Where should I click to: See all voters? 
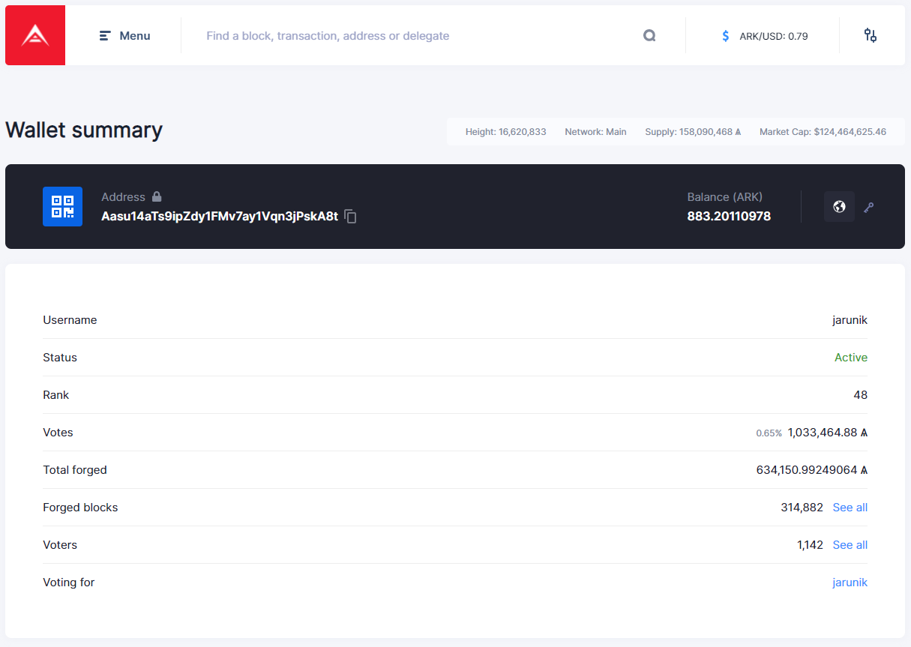pos(850,545)
